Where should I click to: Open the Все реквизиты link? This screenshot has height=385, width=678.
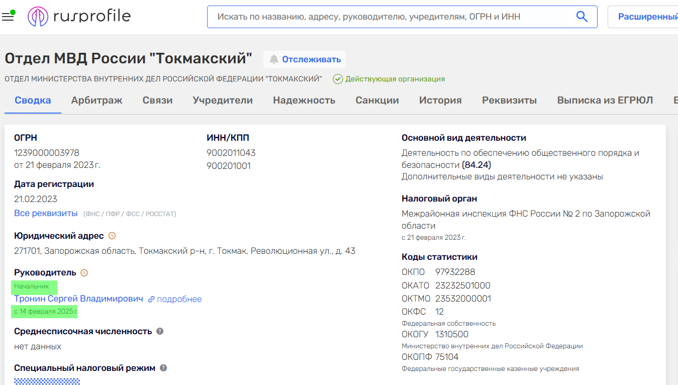click(46, 213)
